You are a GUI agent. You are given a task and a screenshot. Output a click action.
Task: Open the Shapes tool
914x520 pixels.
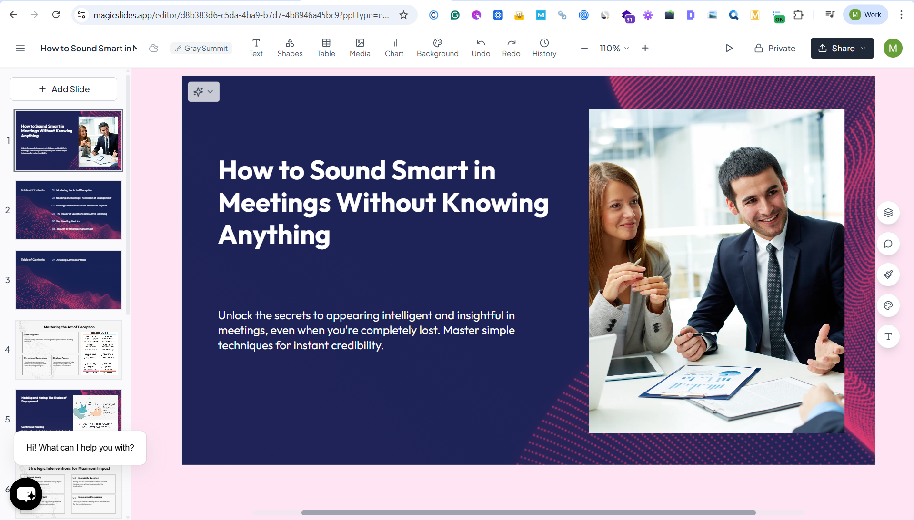(x=290, y=48)
